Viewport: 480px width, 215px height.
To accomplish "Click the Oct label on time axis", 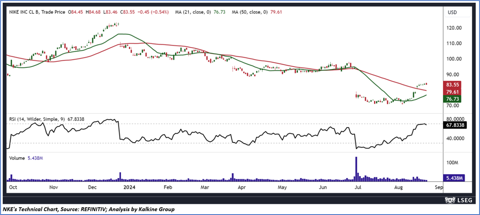I will [x=13, y=186].
